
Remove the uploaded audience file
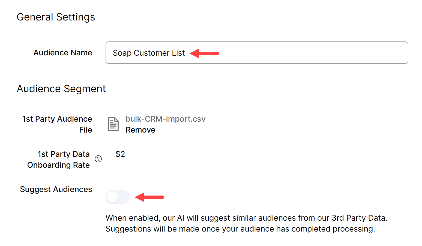click(140, 130)
